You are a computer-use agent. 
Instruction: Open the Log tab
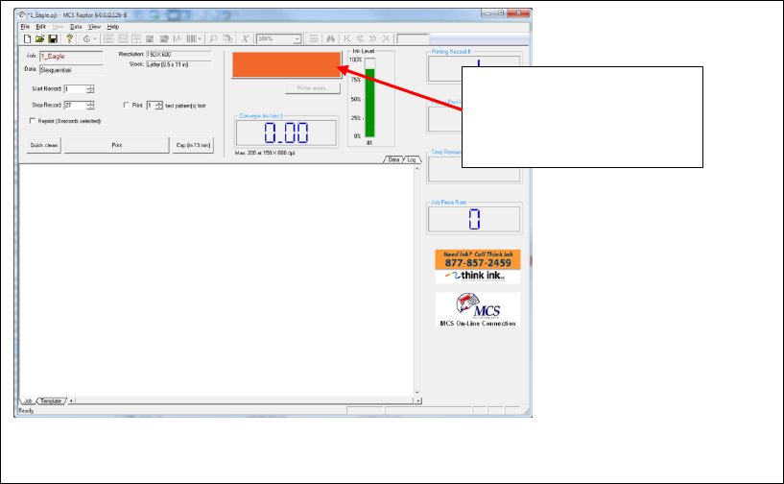(x=412, y=159)
